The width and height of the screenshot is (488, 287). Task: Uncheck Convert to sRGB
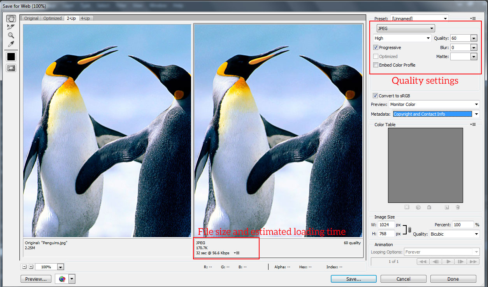(375, 96)
